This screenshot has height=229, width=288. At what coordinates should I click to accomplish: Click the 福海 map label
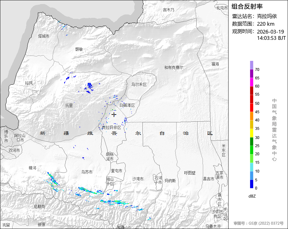click(215, 64)
